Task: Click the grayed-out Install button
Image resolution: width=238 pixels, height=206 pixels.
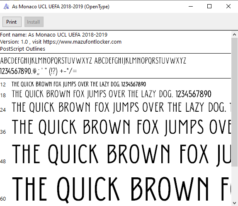Action: point(34,22)
